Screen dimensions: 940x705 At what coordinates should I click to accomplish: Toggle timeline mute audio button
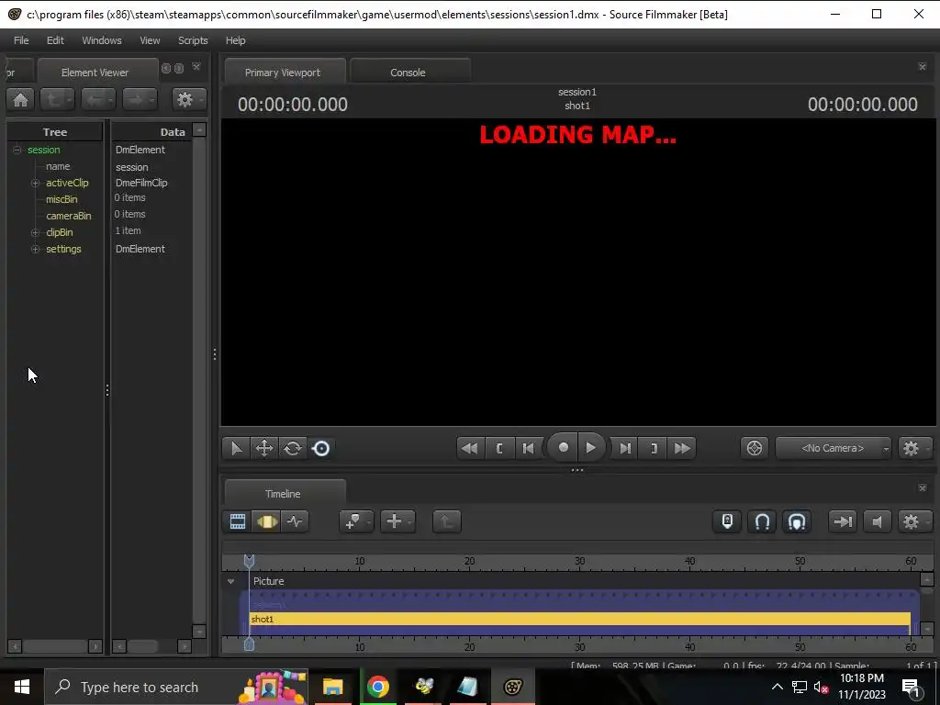coord(877,521)
